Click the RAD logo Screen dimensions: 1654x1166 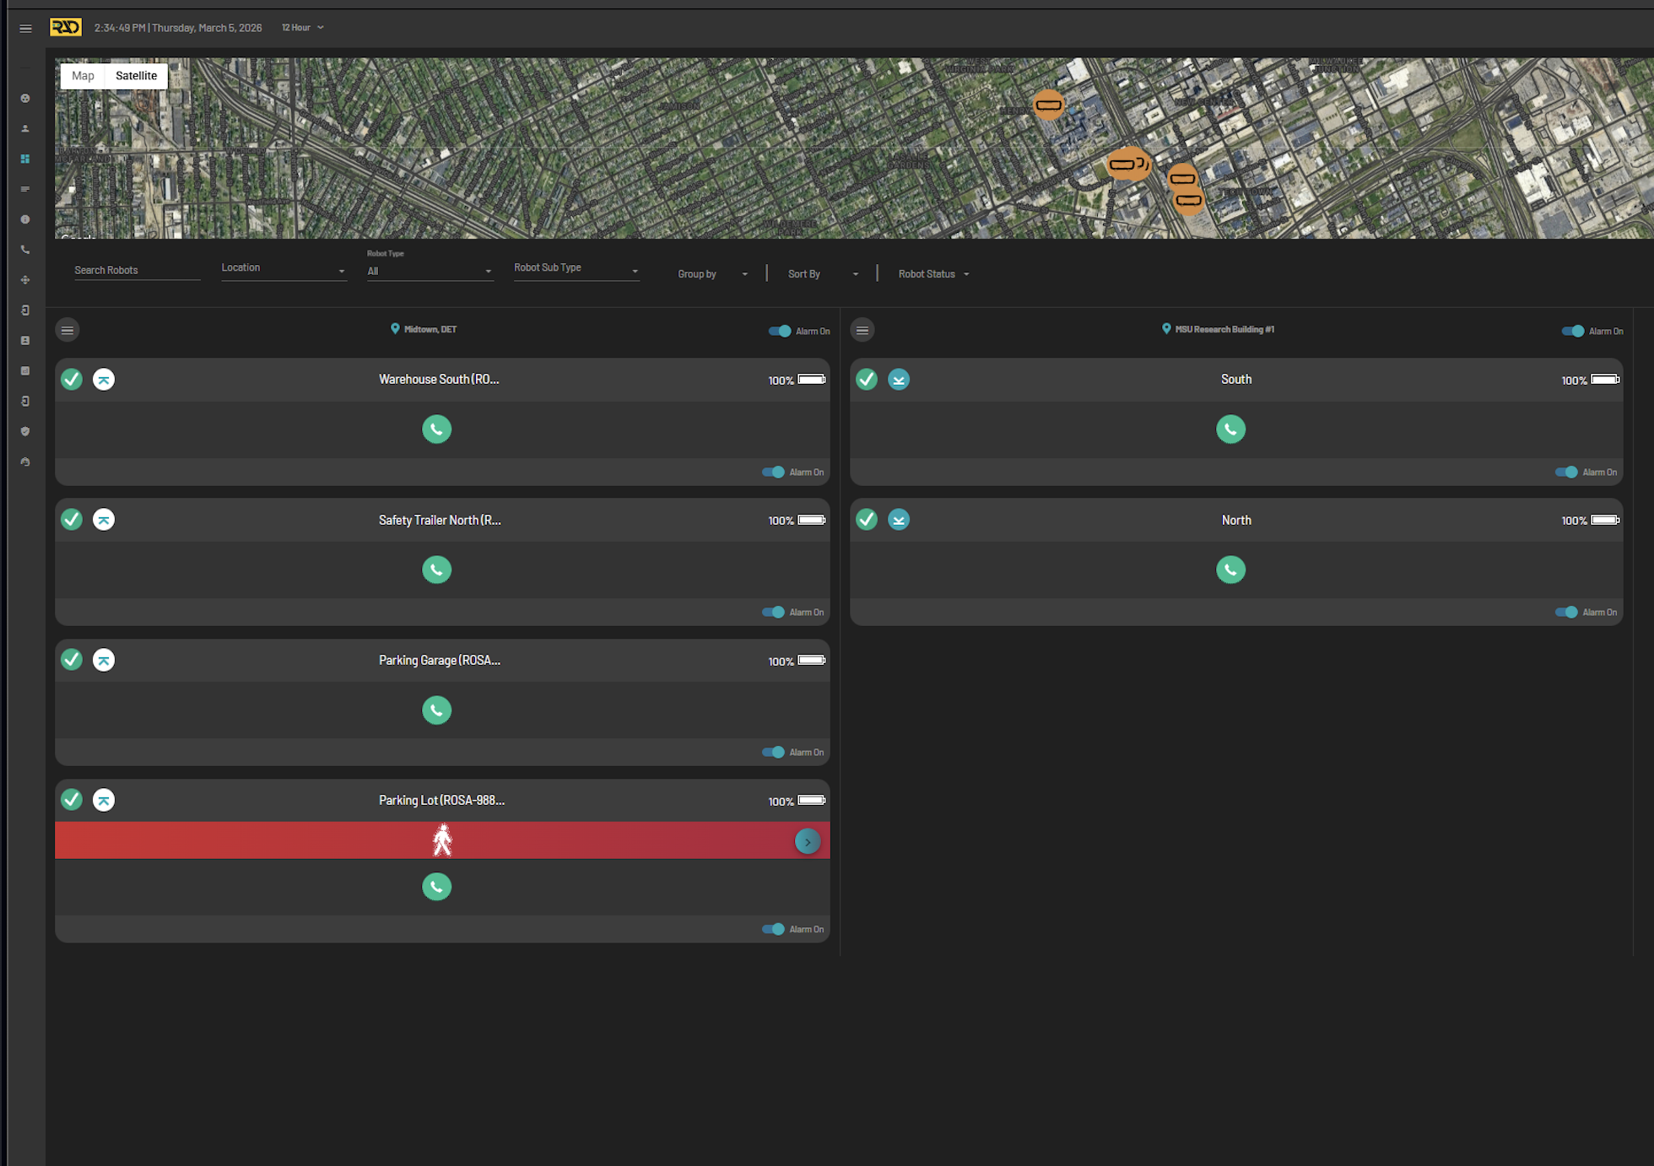(x=66, y=28)
